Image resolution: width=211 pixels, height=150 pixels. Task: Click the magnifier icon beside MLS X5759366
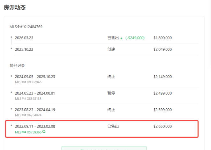(44, 132)
